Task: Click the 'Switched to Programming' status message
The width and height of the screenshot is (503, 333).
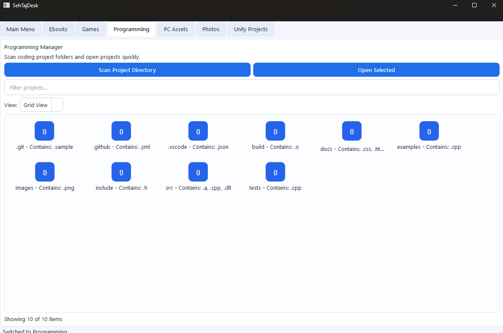Action: coord(35,331)
